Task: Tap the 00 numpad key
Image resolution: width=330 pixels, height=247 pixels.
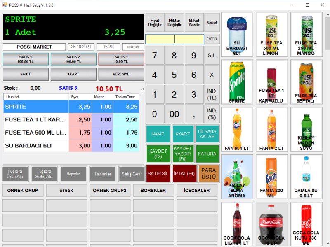Action: pos(174,114)
